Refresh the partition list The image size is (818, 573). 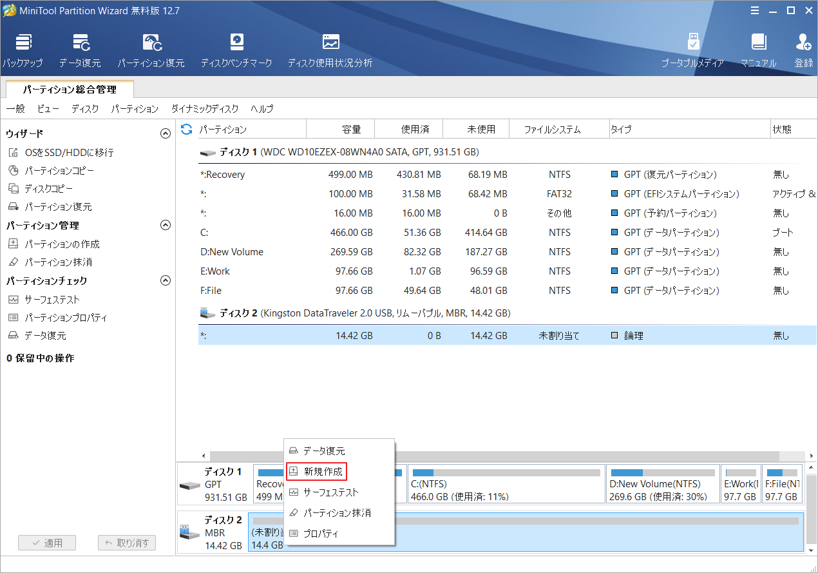[x=186, y=129]
